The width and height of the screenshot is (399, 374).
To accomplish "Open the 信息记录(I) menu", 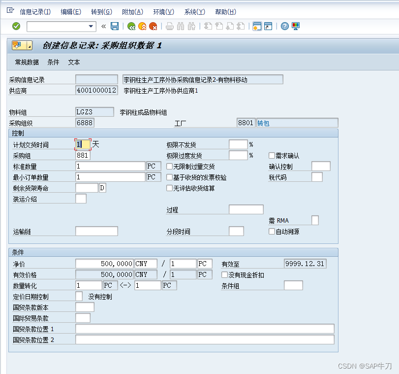I will 35,12.
